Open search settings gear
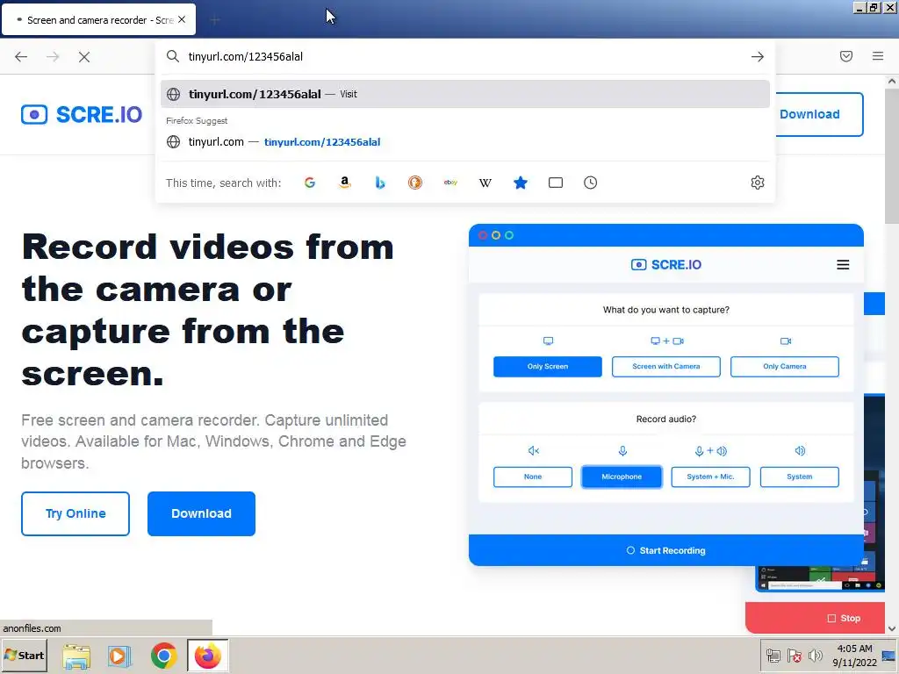 click(758, 183)
